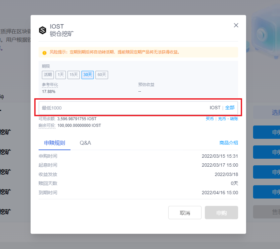Click the 剩余可投 dotted label
Image resolution: width=280 pixels, height=249 pixels.
click(47, 125)
